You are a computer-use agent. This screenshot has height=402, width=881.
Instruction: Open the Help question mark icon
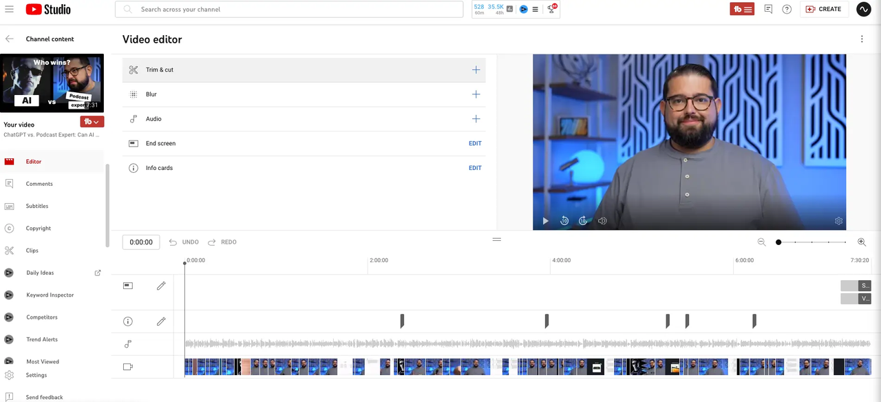pos(787,9)
